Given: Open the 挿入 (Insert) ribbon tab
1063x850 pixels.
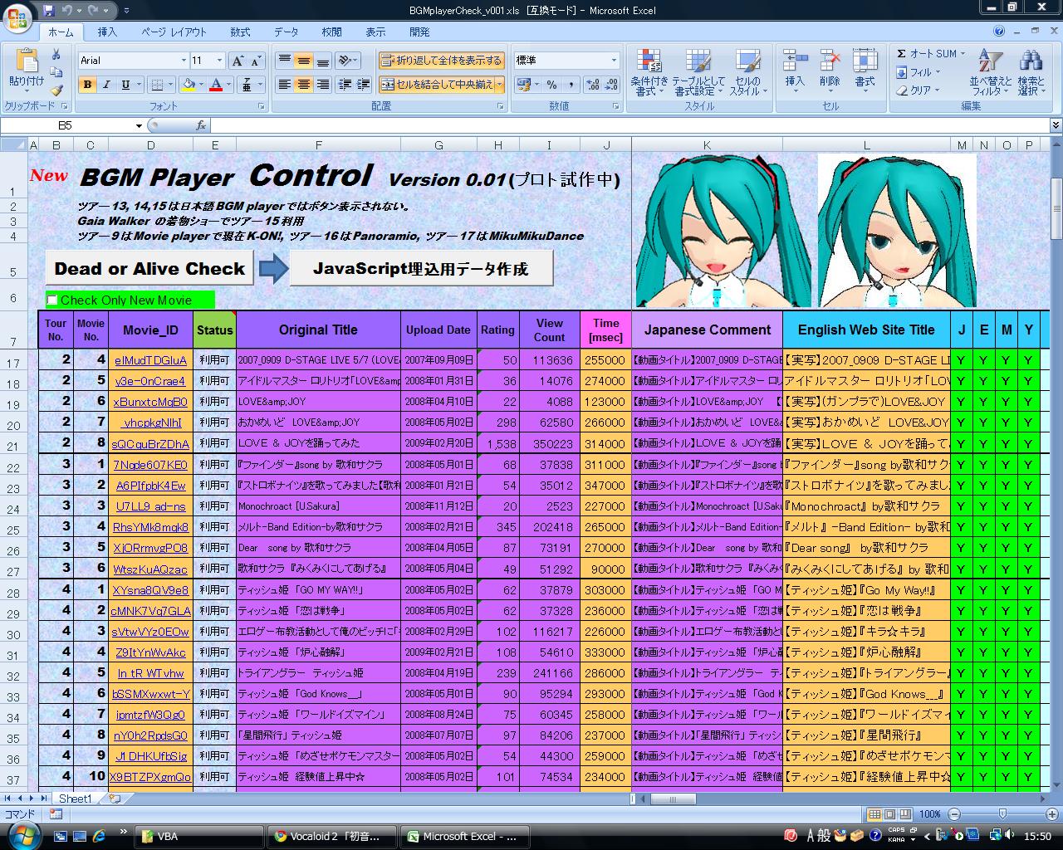Looking at the screenshot, I should (107, 32).
